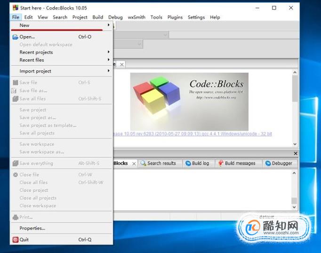Choose Quit from the File menu
Image resolution: width=321 pixels, height=253 pixels.
pyautogui.click(x=61, y=239)
